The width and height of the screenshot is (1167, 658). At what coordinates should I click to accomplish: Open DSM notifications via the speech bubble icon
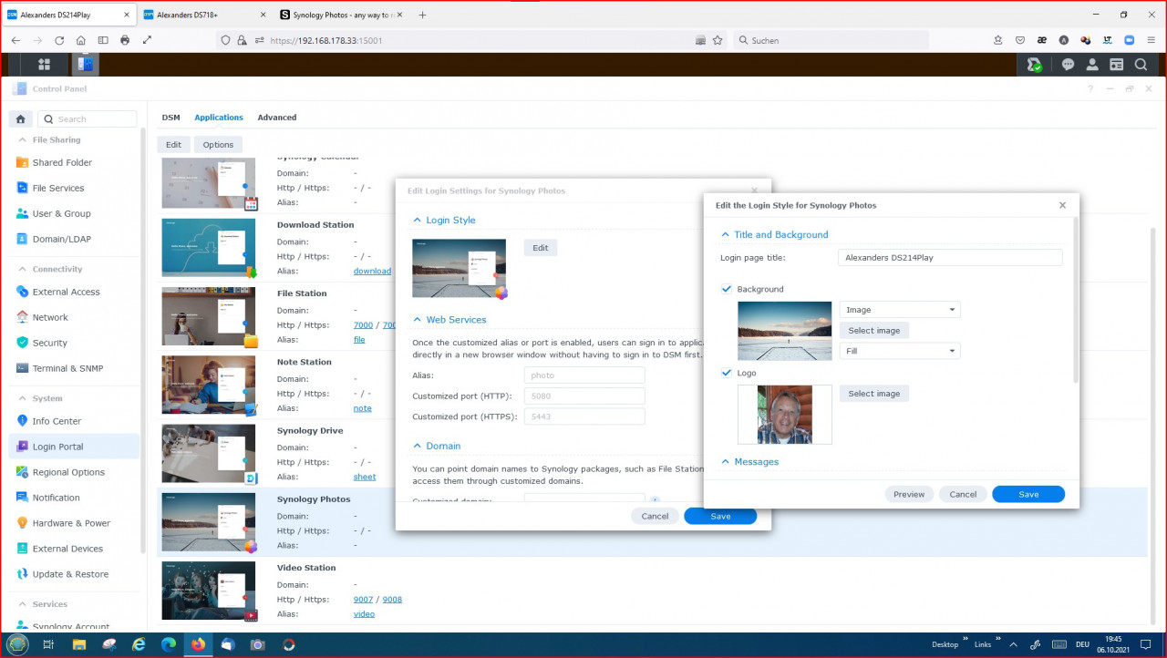tap(1068, 64)
